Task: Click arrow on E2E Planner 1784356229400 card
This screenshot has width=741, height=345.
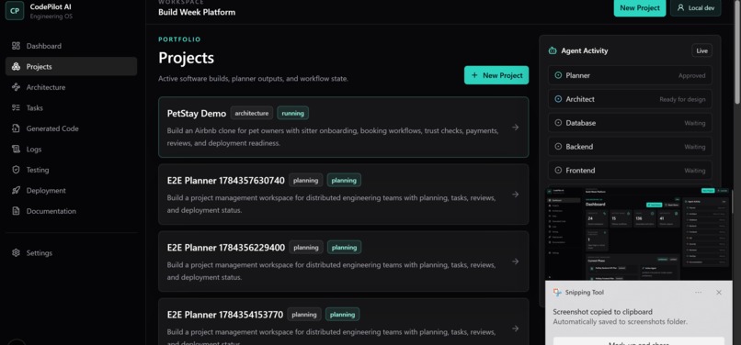Action: point(515,261)
